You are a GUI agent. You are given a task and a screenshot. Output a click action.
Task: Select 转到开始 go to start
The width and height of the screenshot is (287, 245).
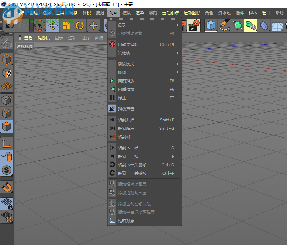tap(144, 120)
